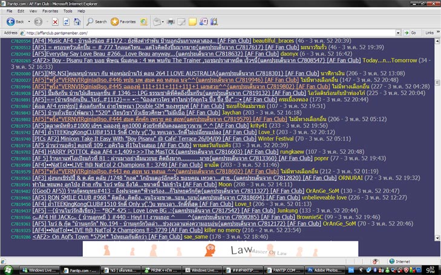Viewport: 441px width, 275px height.
Task: Open the Search pane from the toolbar
Action: click(97, 22)
